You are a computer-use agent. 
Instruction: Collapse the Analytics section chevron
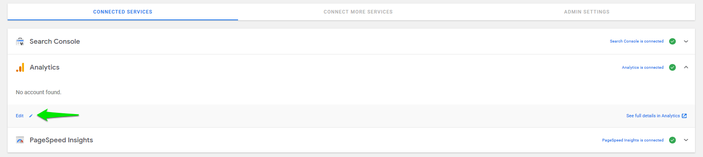point(686,68)
